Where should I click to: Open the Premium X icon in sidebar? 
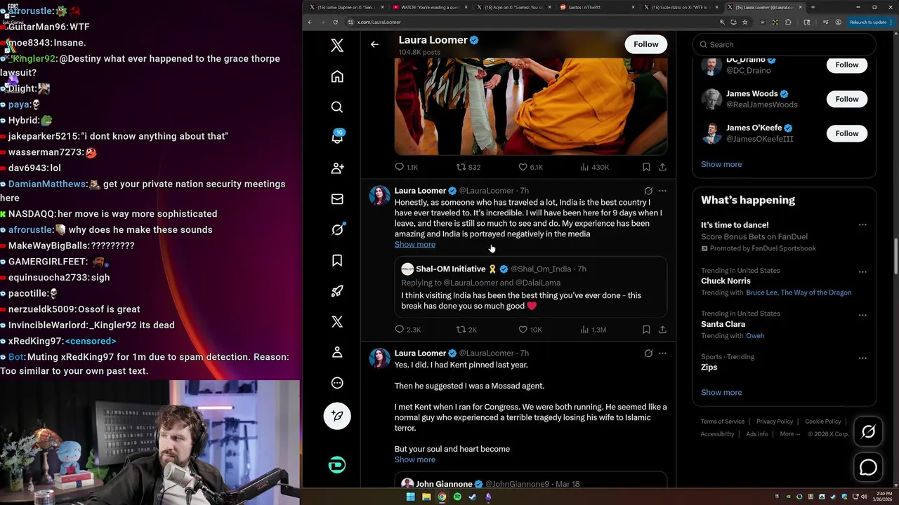click(x=337, y=321)
